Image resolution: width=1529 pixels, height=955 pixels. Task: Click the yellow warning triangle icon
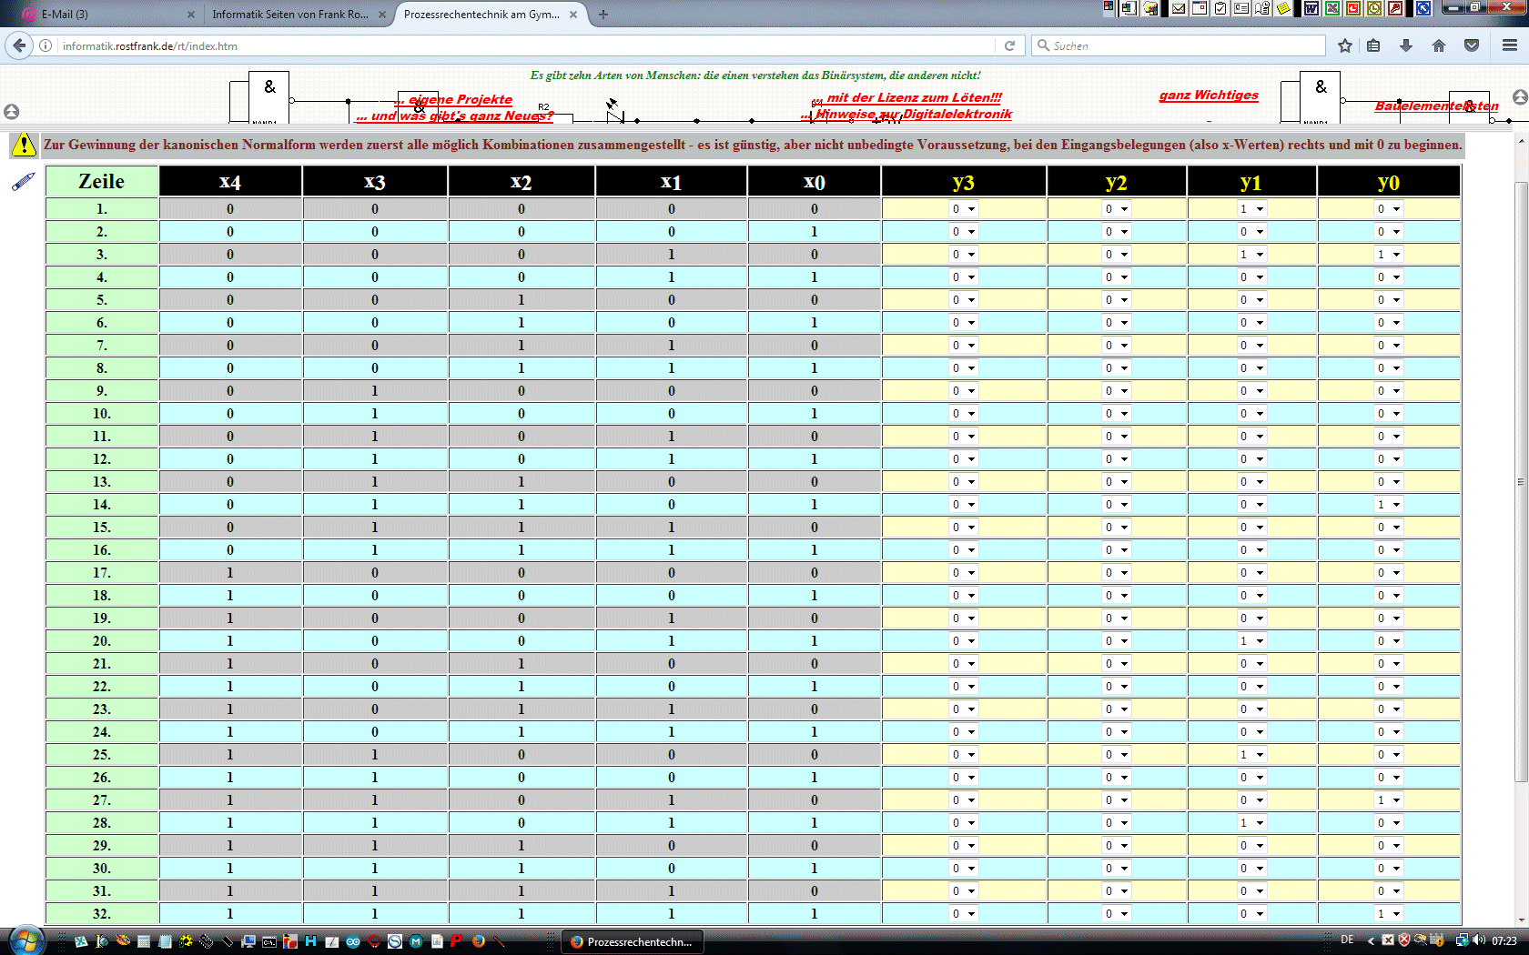(24, 145)
